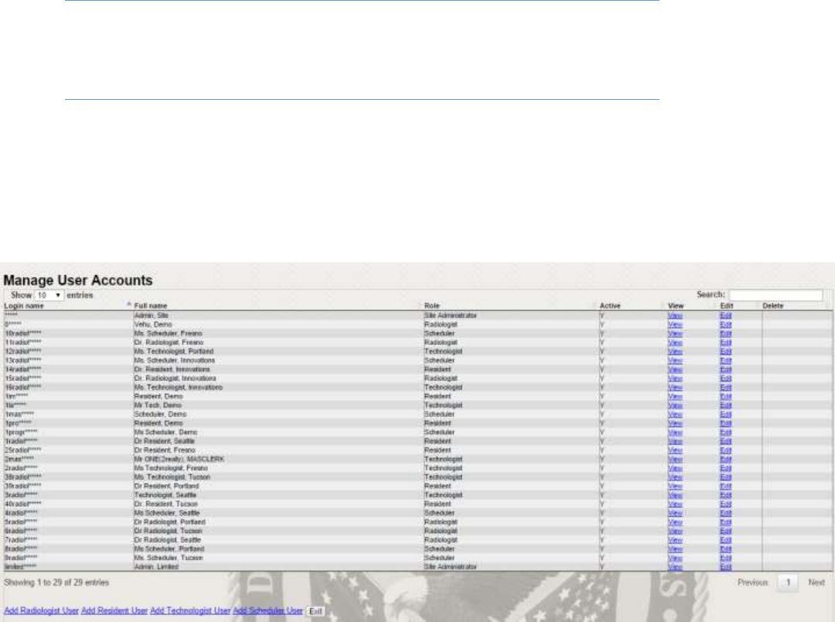
Task: Focus the Search input field
Action: [x=775, y=295]
